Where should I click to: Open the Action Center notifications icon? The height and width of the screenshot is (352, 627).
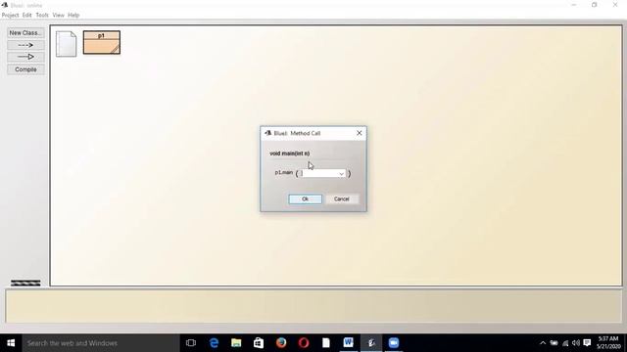(587, 343)
